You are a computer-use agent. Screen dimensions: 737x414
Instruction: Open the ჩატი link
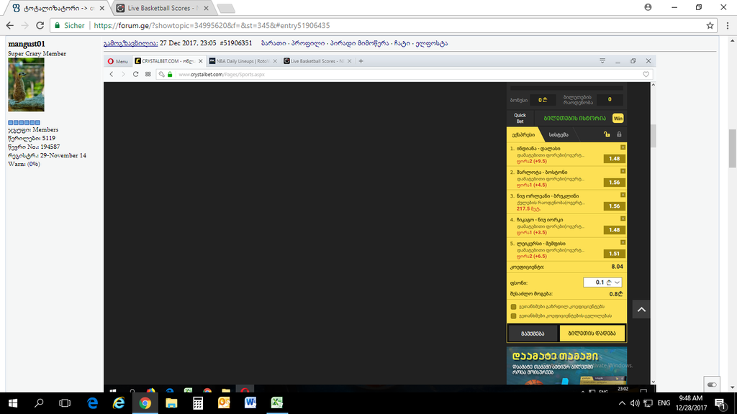[x=402, y=43]
